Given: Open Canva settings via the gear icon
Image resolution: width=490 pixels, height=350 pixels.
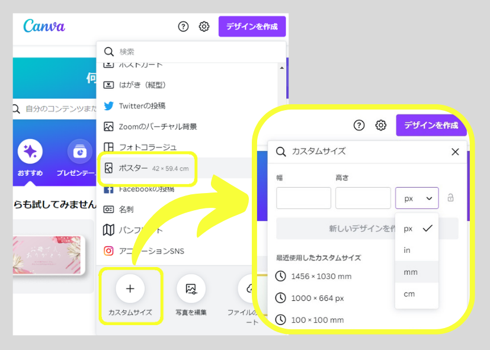Looking at the screenshot, I should point(204,27).
